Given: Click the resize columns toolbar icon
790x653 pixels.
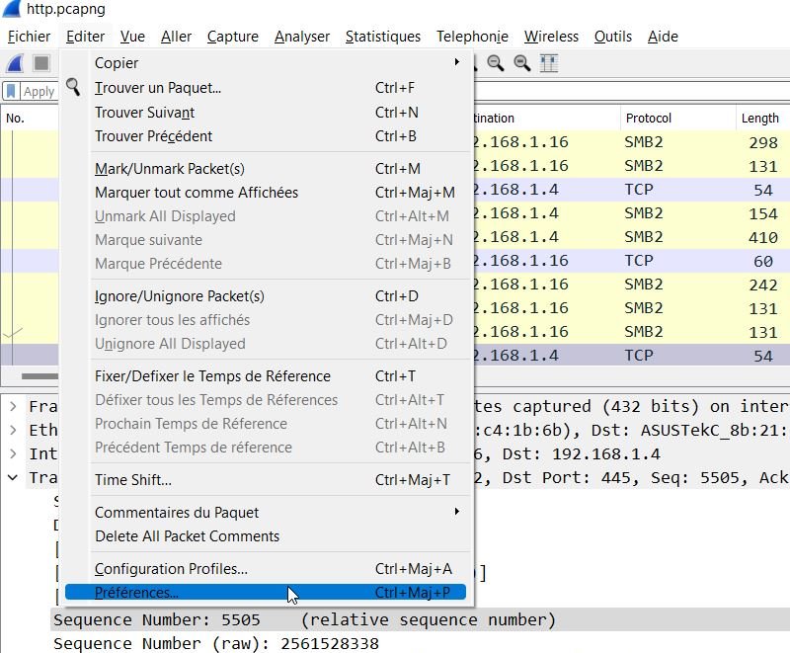Looking at the screenshot, I should (x=549, y=63).
